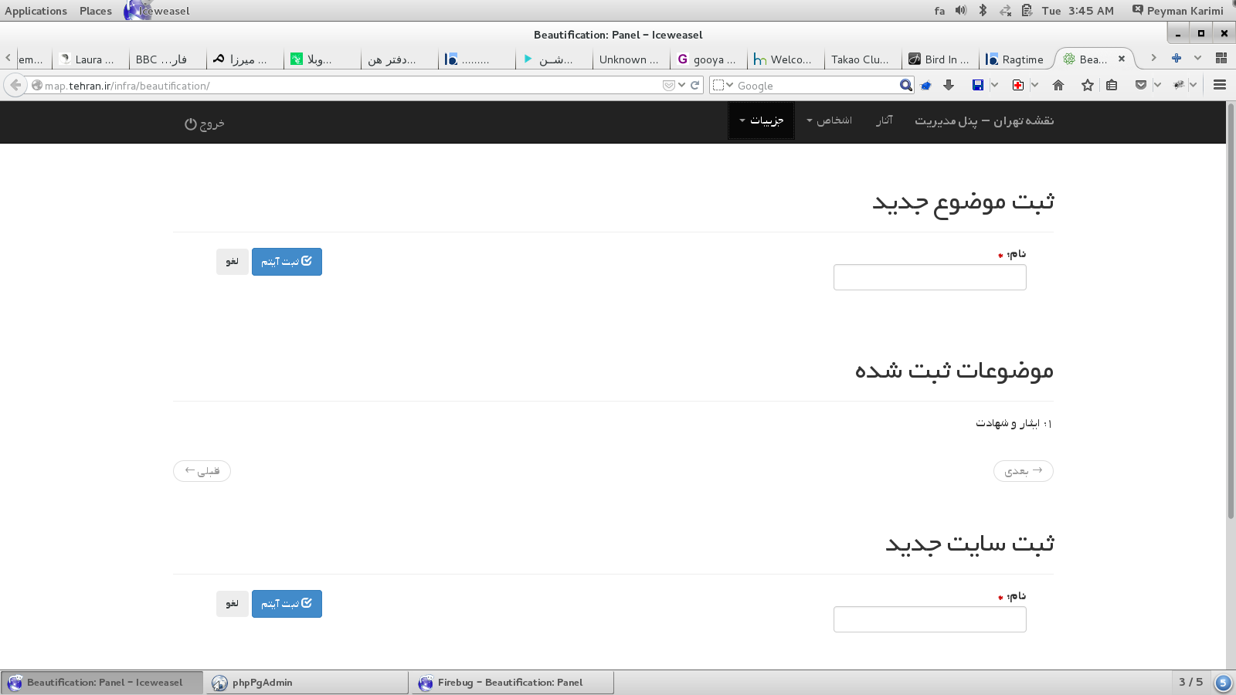Click the blue workspace indicator icon at bottom right

[x=1223, y=683]
